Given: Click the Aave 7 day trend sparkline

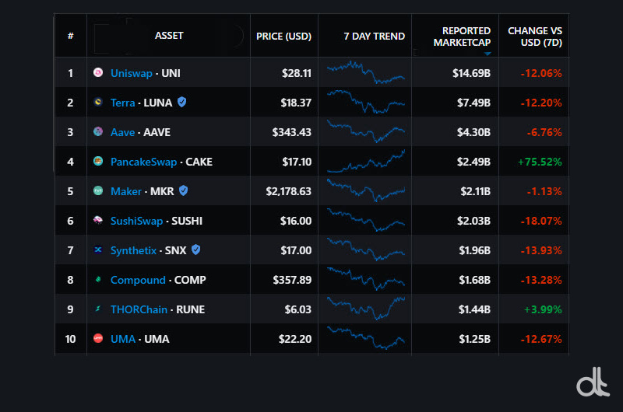Looking at the screenshot, I should (x=366, y=131).
